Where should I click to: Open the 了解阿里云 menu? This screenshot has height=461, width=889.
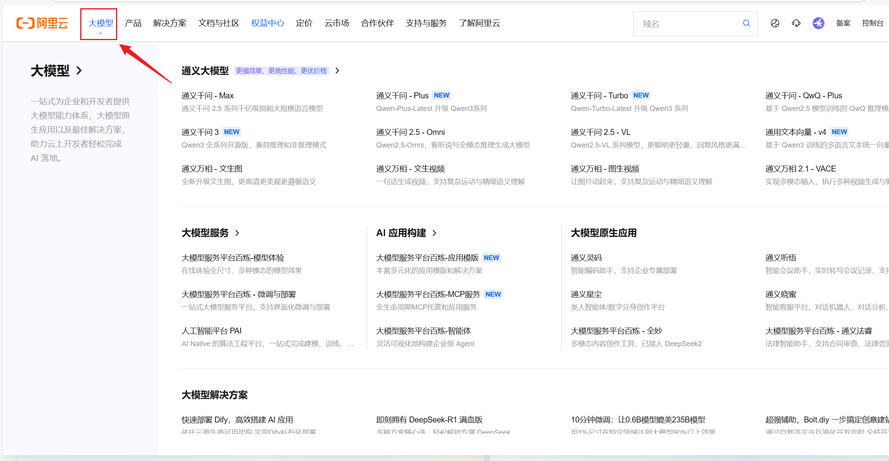pyautogui.click(x=479, y=23)
